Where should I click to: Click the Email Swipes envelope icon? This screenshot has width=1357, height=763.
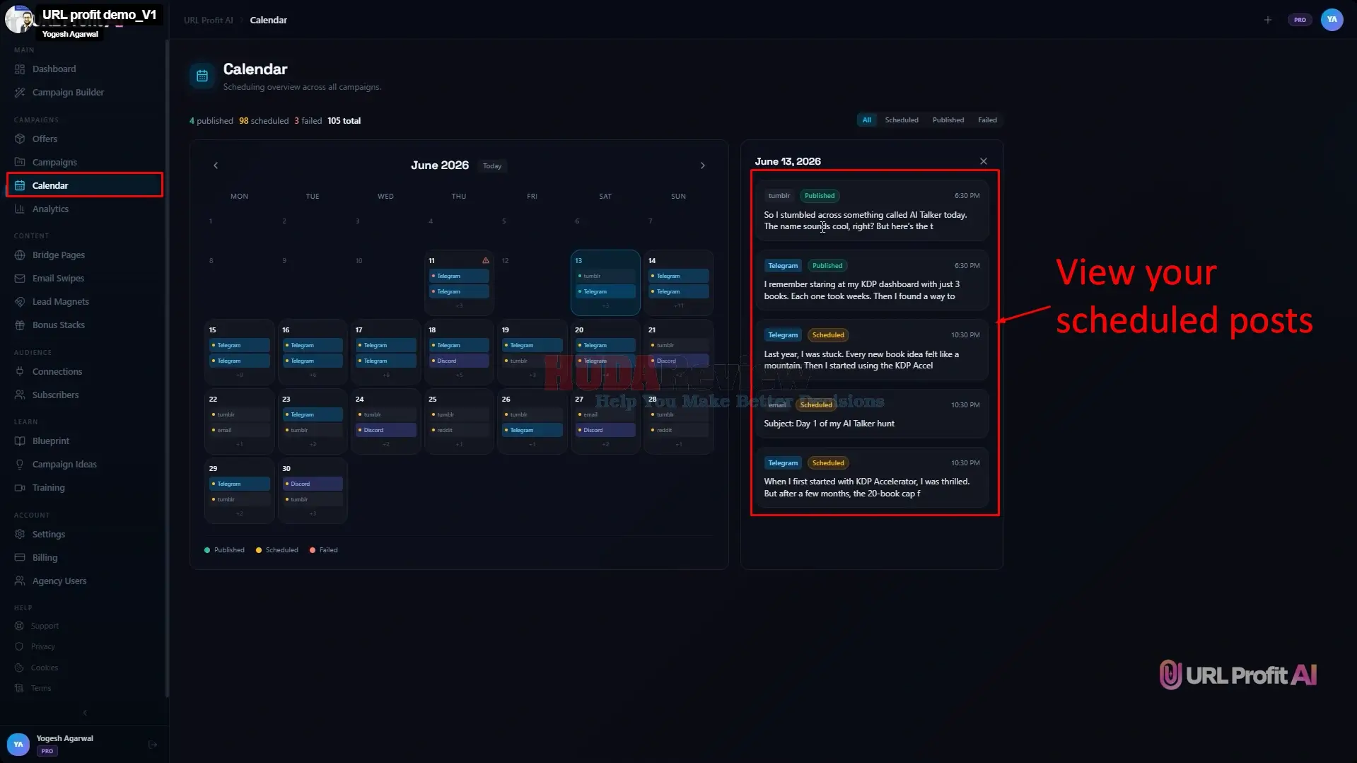click(x=20, y=278)
